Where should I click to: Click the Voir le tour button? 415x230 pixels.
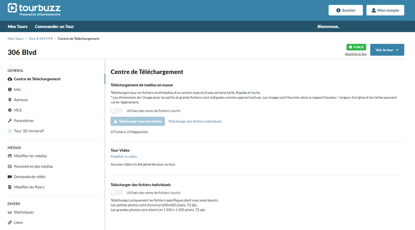pyautogui.click(x=387, y=50)
